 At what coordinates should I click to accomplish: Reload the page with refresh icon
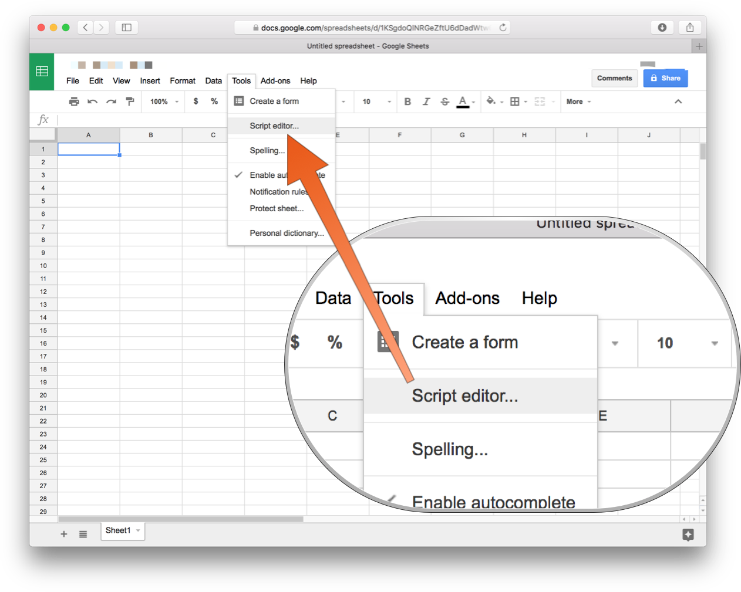[x=503, y=28]
